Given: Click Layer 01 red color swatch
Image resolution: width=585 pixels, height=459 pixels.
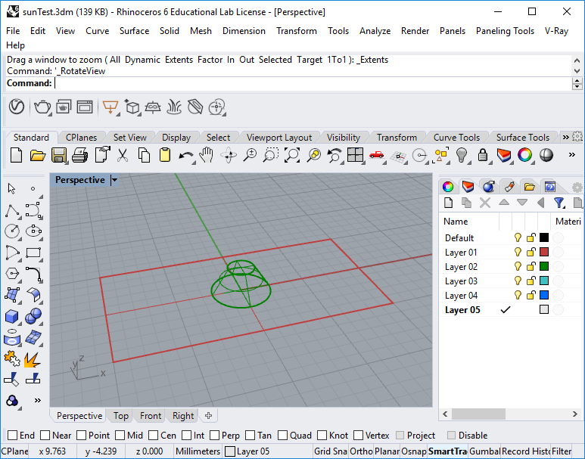Looking at the screenshot, I should (543, 253).
